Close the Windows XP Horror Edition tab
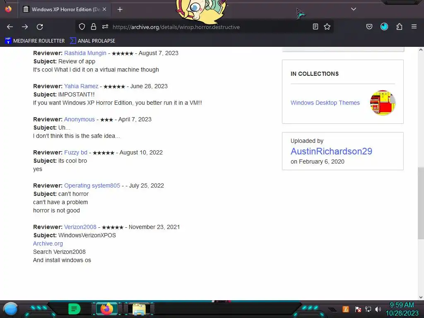424x318 pixels. pyautogui.click(x=104, y=9)
